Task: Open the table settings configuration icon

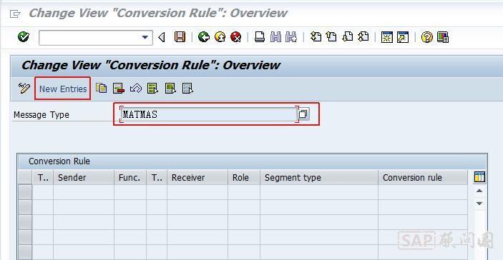Action: (479, 177)
